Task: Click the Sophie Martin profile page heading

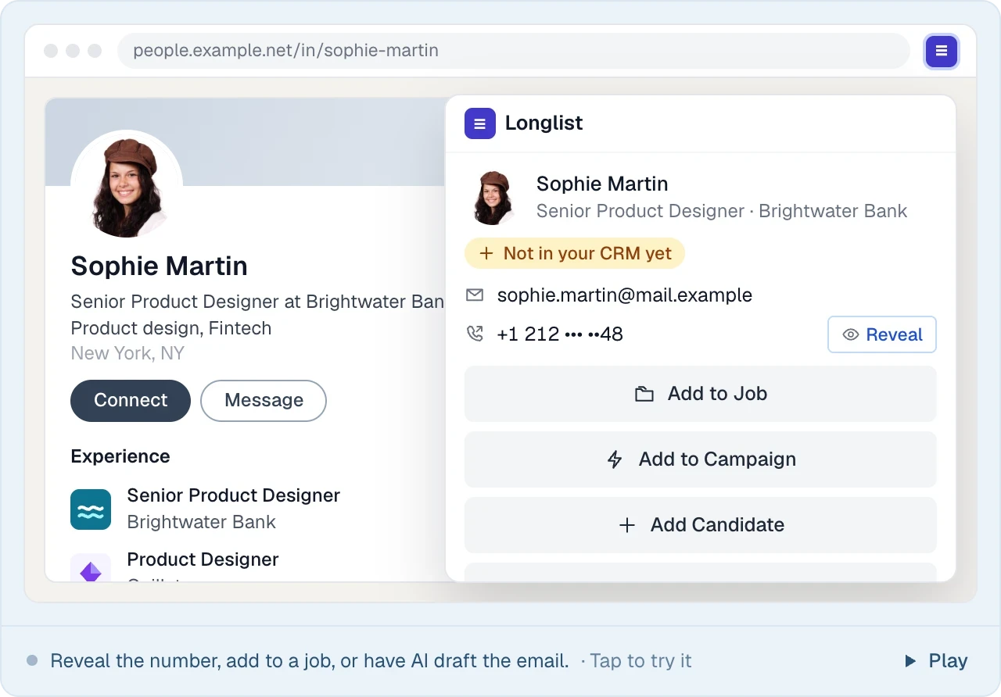Action: point(160,266)
